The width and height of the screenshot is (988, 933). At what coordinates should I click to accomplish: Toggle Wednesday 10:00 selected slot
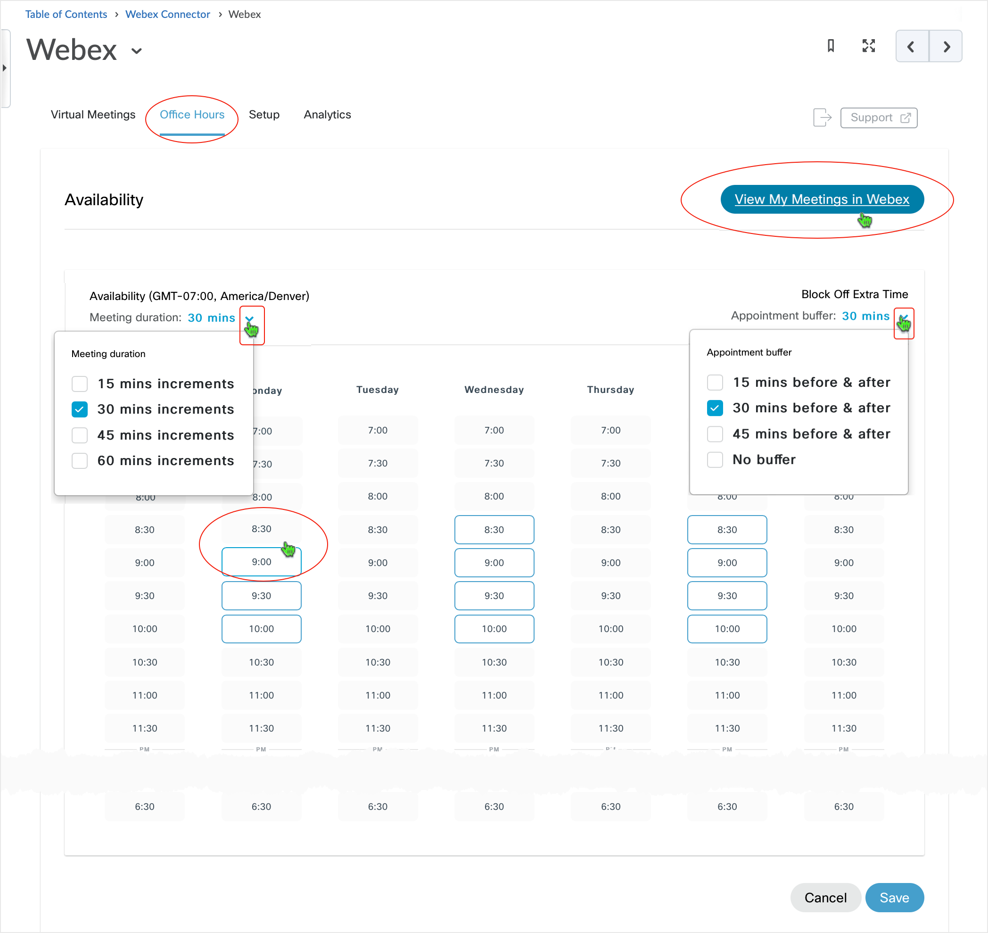(x=494, y=629)
